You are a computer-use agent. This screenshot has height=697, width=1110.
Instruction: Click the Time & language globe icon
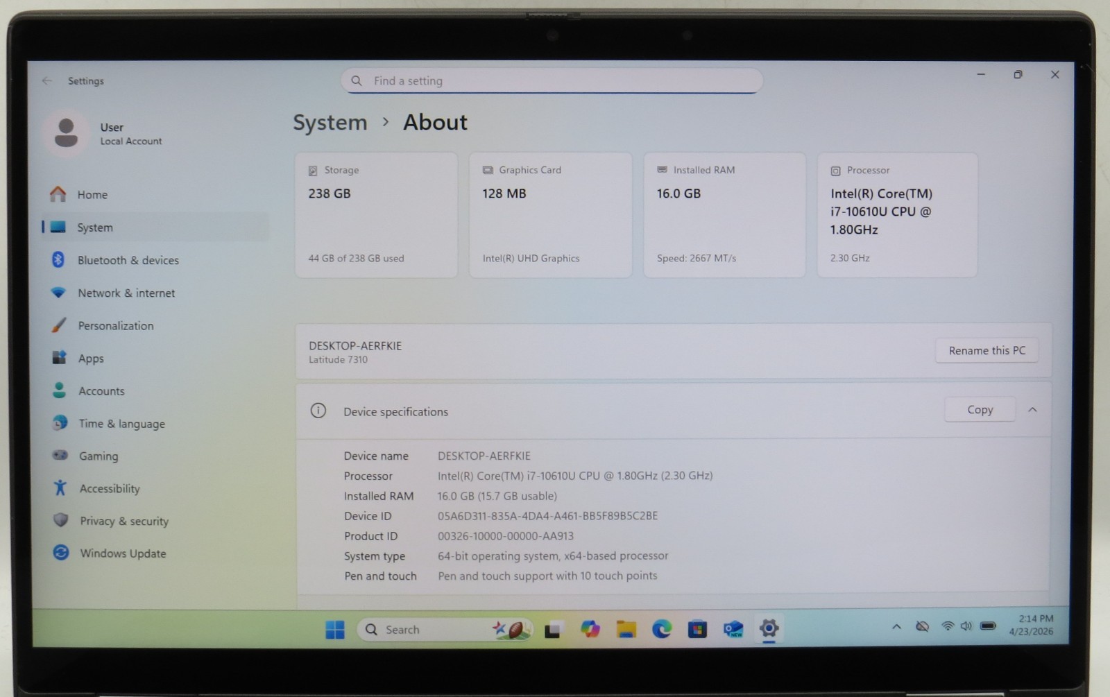60,422
